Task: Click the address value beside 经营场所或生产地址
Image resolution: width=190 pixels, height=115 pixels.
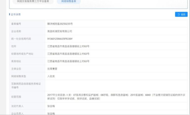Action: click(x=68, y=54)
